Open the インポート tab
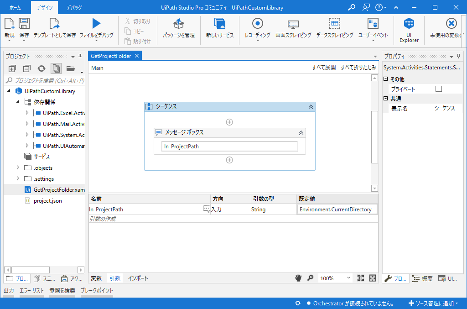 click(x=138, y=278)
